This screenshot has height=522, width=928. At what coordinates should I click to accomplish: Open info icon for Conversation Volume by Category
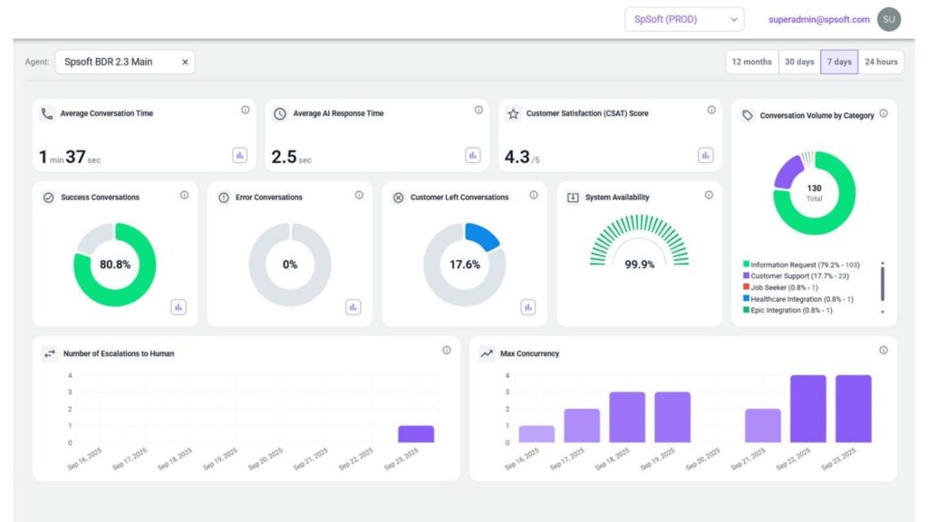(x=884, y=113)
